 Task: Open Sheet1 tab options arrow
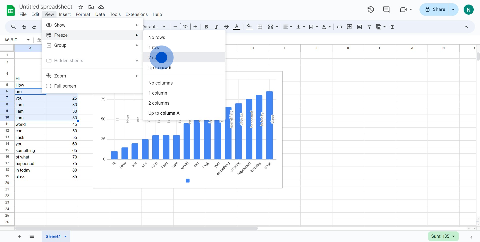coord(65,236)
